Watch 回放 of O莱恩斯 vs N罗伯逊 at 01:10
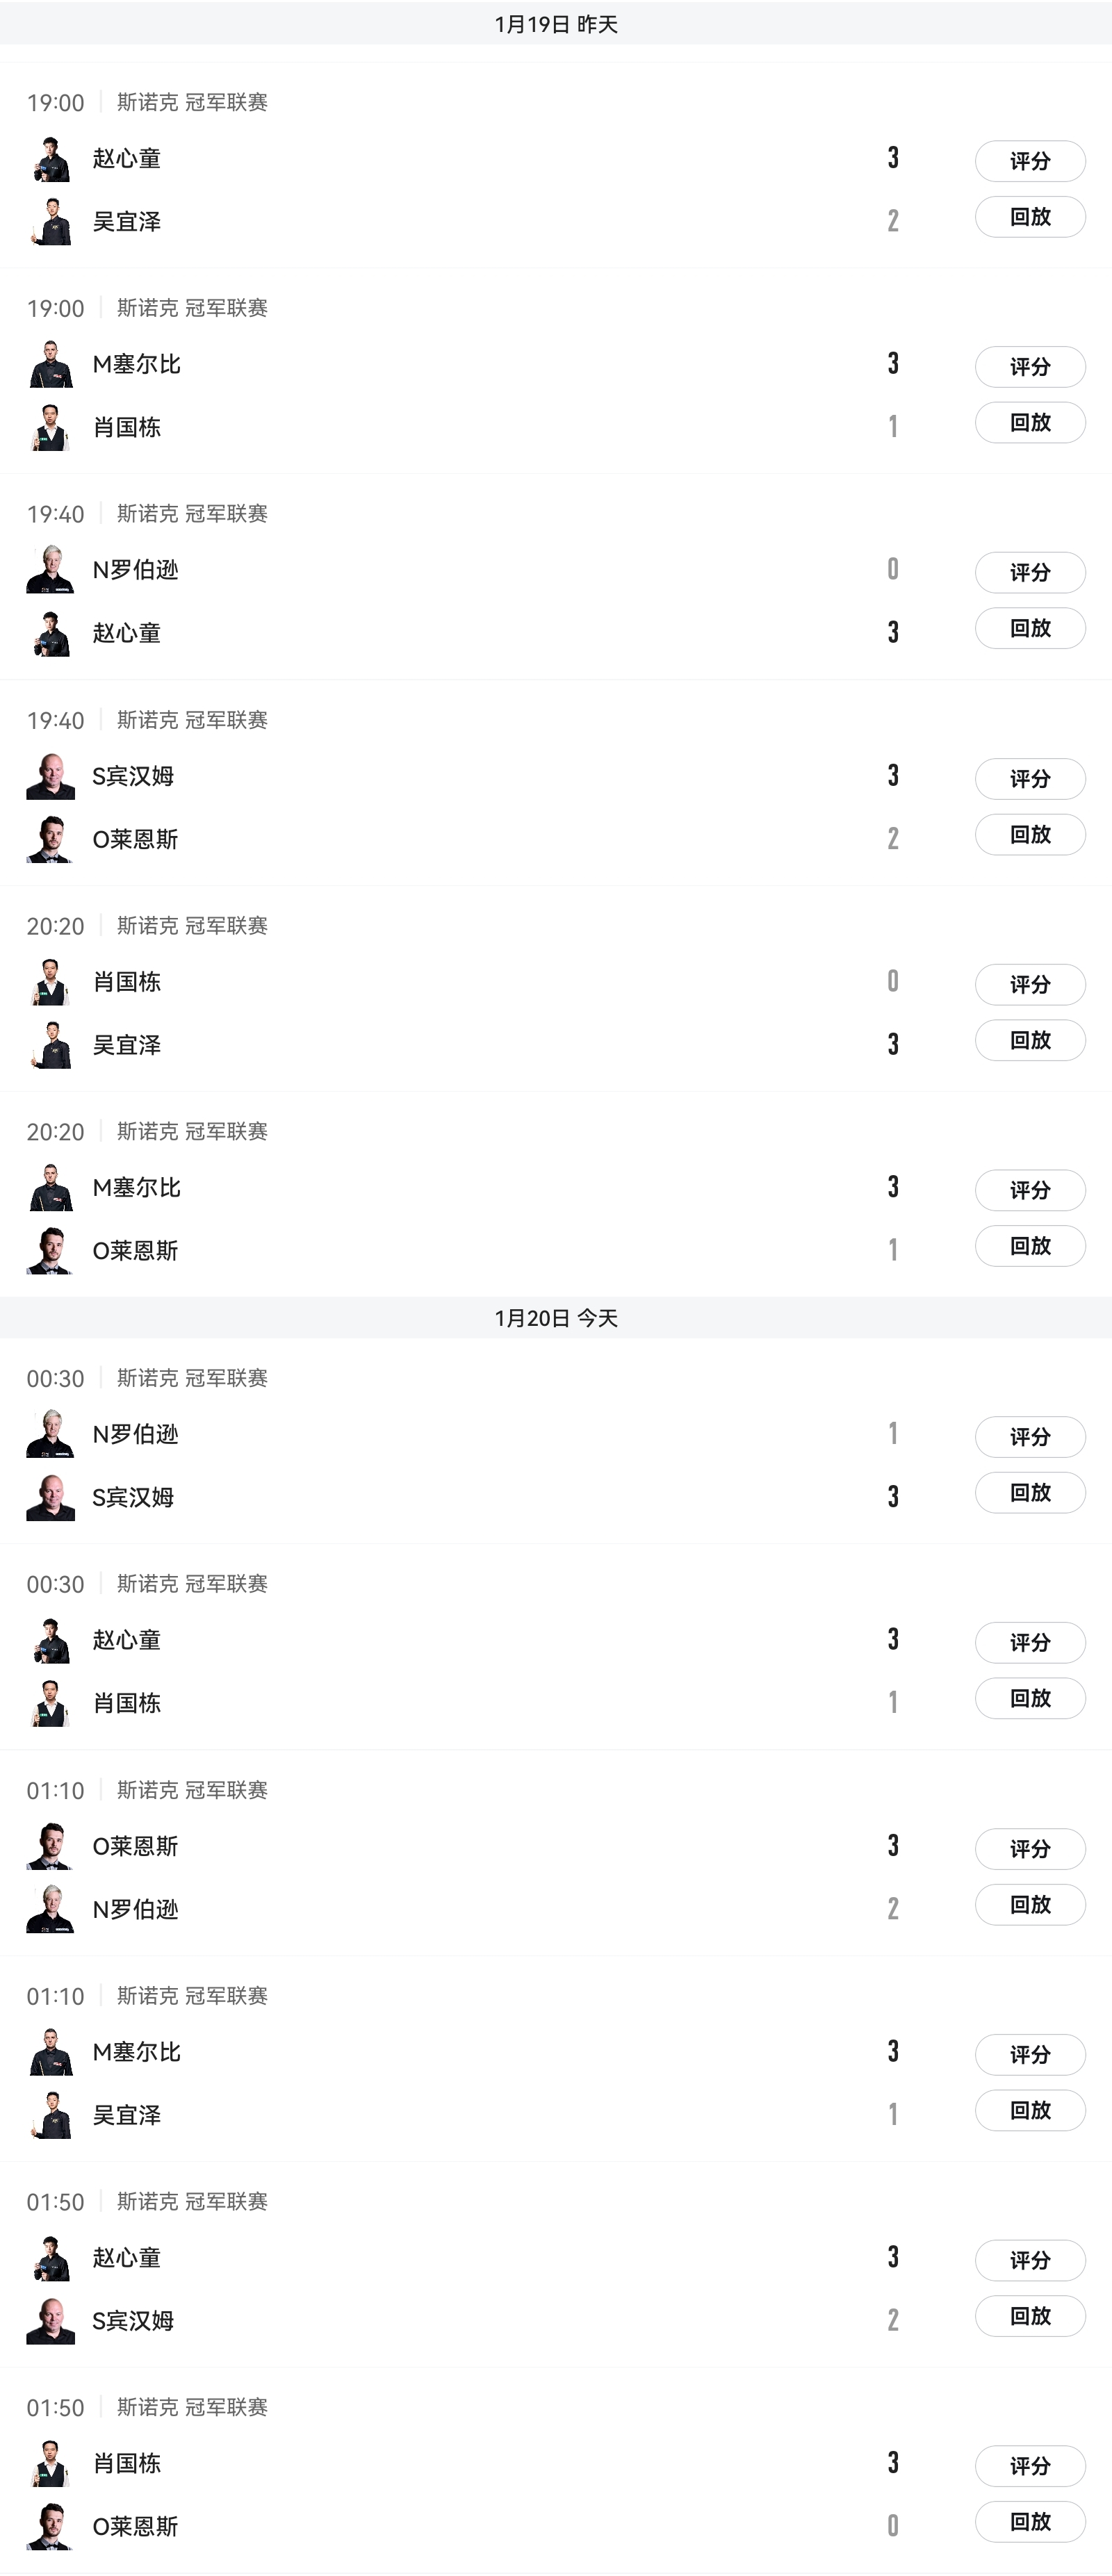 tap(1030, 1905)
